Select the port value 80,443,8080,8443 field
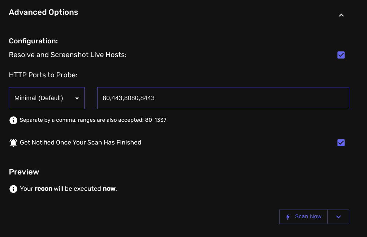367x237 pixels. (223, 98)
